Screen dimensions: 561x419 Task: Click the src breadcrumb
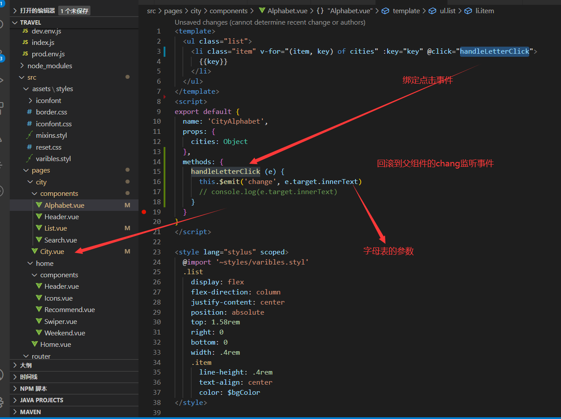pyautogui.click(x=151, y=11)
